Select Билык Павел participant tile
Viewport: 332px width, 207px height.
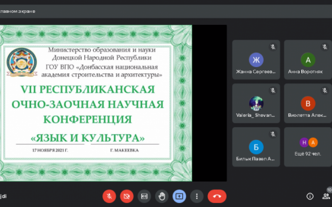coord(256,147)
